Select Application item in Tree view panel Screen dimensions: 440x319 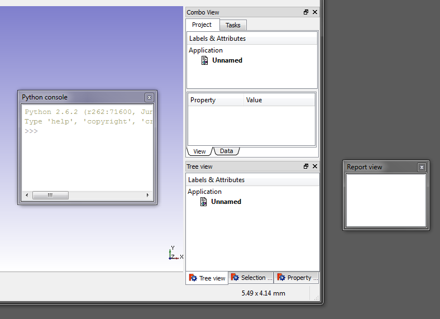(x=204, y=192)
